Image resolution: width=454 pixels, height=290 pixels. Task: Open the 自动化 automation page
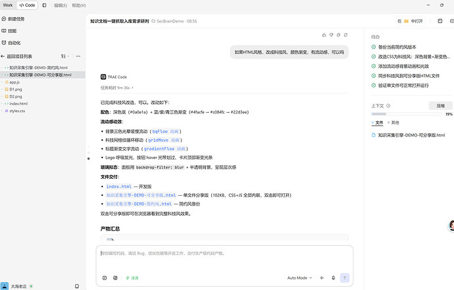(11, 43)
